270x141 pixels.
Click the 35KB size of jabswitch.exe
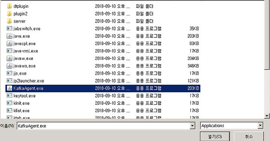(x=194, y=28)
